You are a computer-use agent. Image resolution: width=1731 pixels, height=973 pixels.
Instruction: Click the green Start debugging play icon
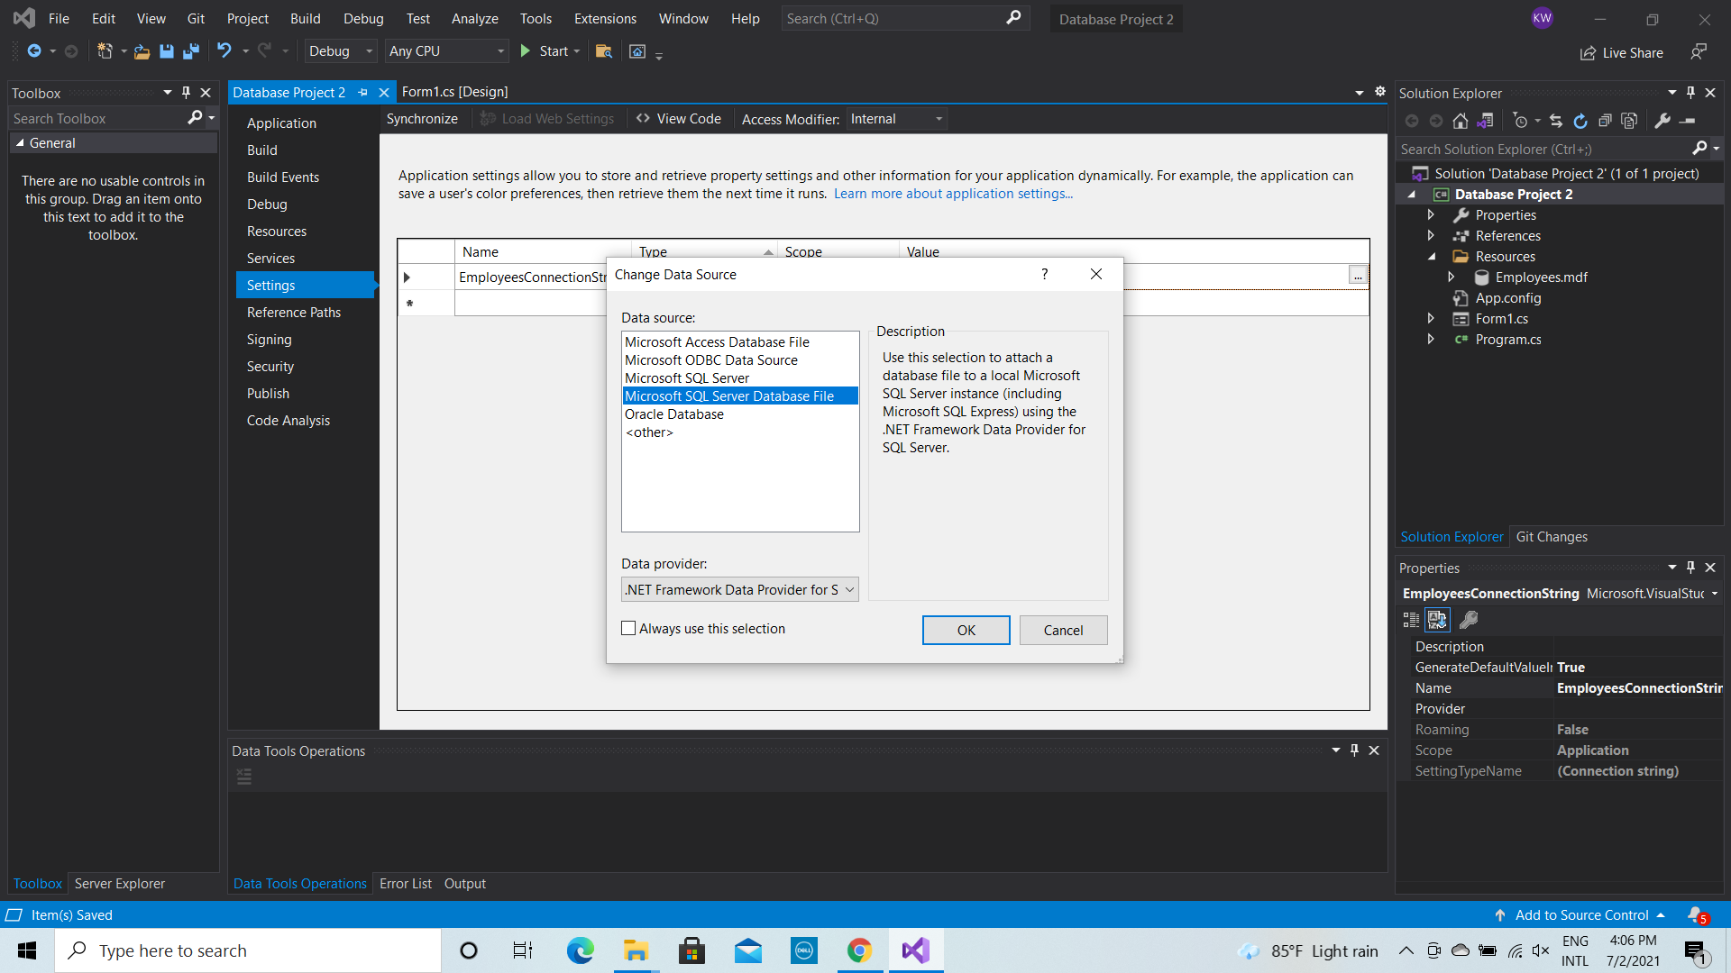(526, 51)
